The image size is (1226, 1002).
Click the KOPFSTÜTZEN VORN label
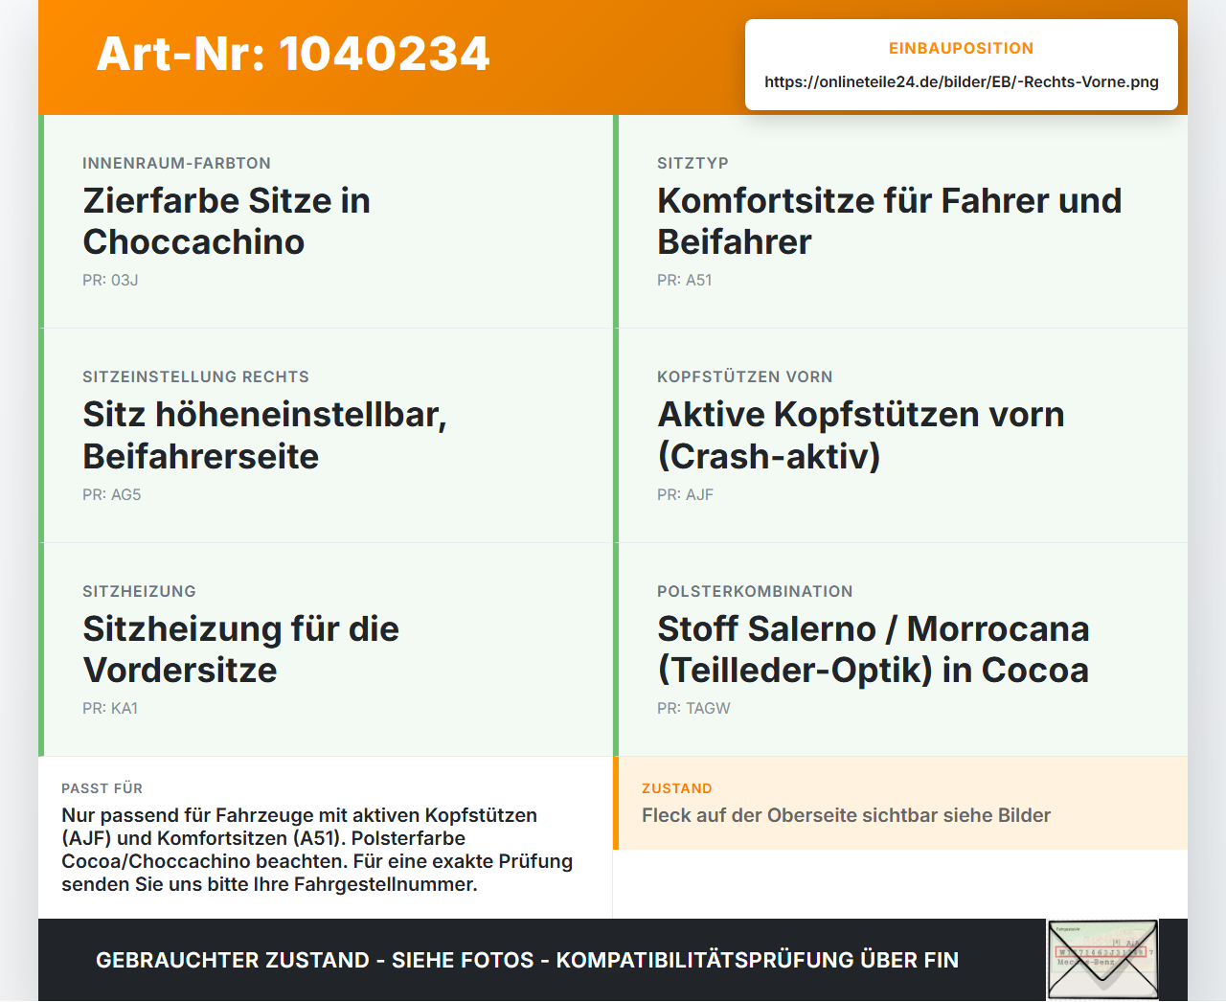pos(745,376)
